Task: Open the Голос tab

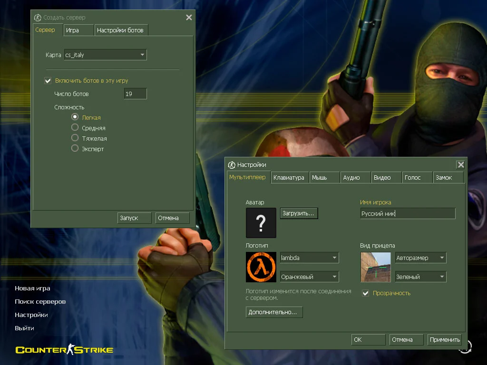Action: [x=417, y=178]
